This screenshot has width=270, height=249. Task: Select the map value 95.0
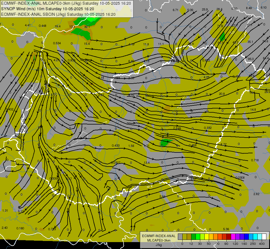(x=250, y=59)
